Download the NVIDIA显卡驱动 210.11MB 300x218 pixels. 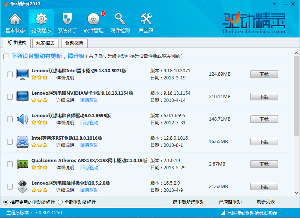[264, 97]
